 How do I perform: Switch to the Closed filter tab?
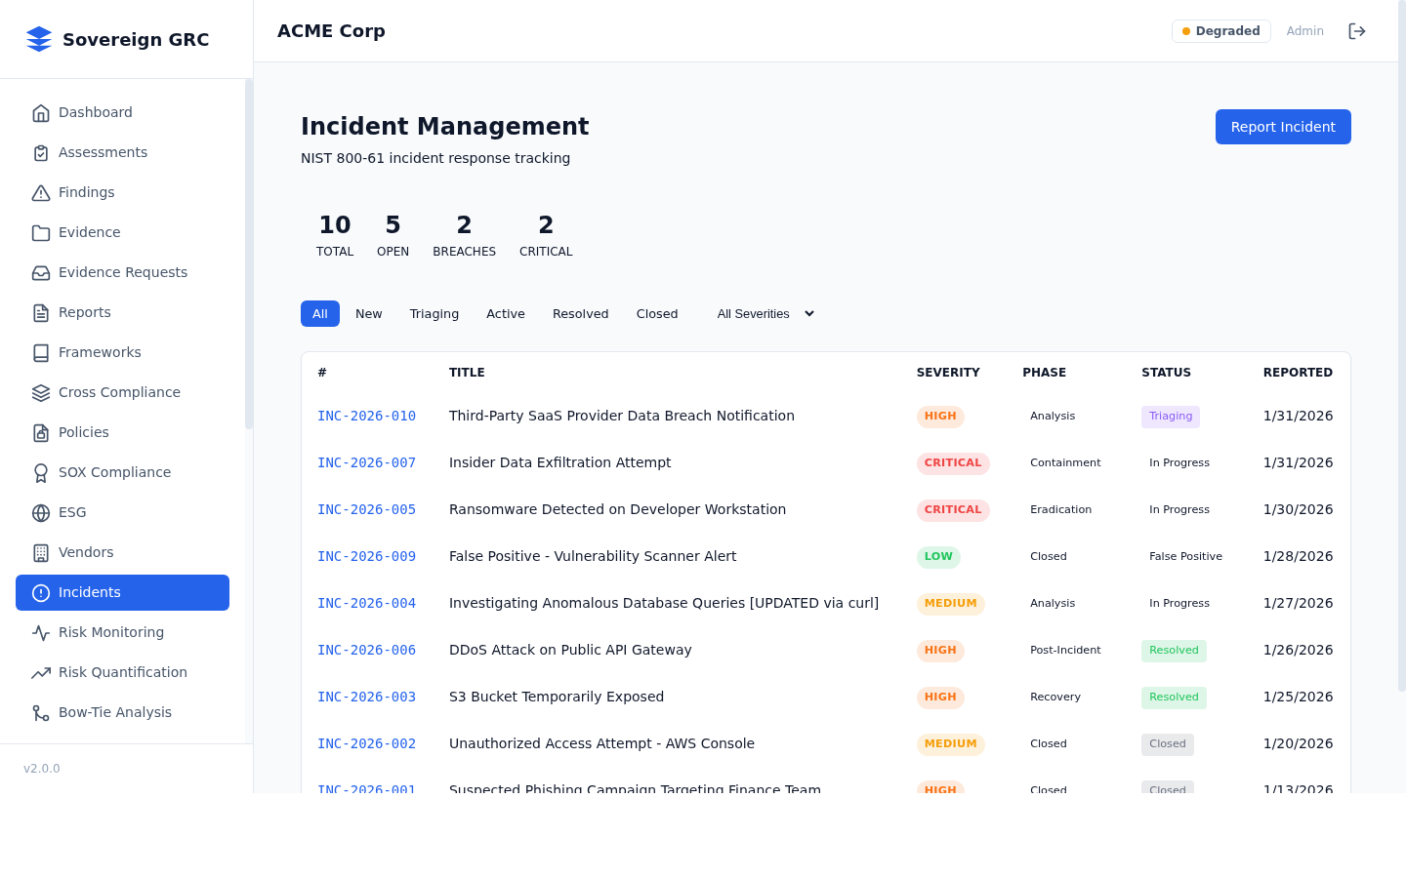(x=656, y=314)
